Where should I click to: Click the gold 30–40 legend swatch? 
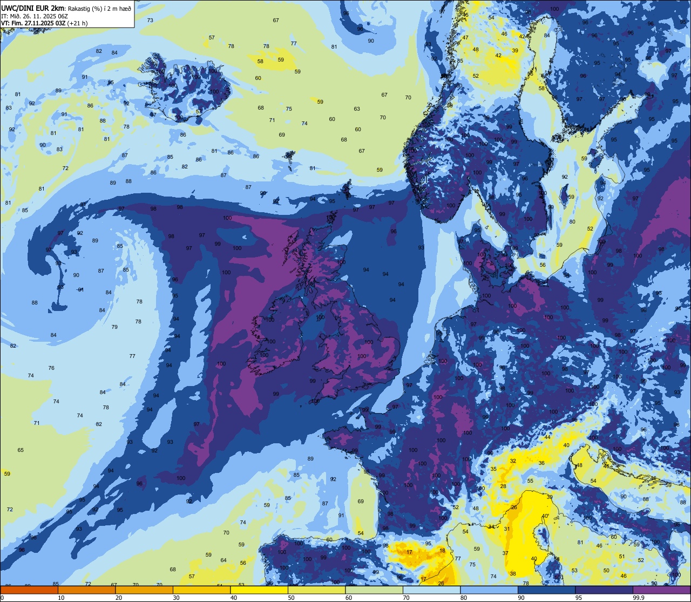(x=201, y=590)
